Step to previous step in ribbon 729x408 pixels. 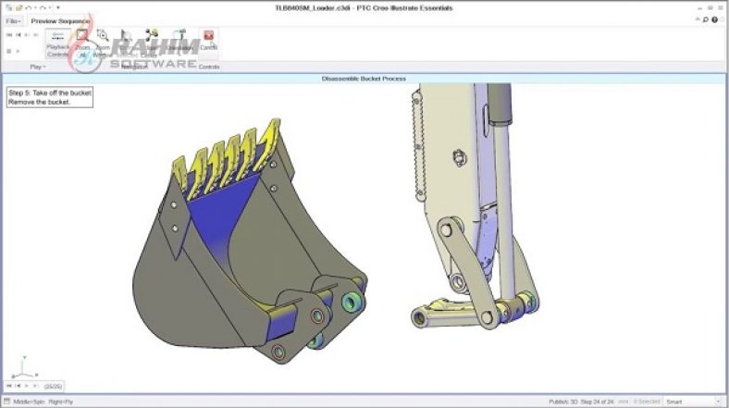click(19, 35)
